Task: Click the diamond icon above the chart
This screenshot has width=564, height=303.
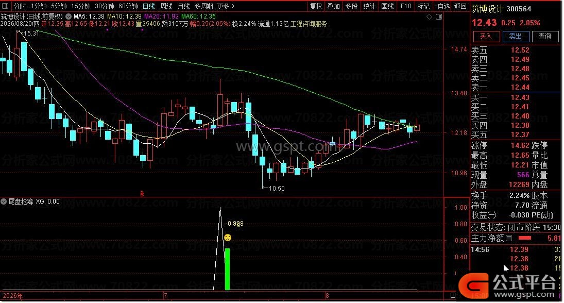Action: coord(429,17)
